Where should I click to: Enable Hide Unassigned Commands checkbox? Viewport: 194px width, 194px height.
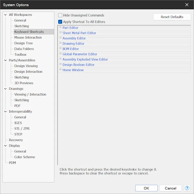pos(60,15)
